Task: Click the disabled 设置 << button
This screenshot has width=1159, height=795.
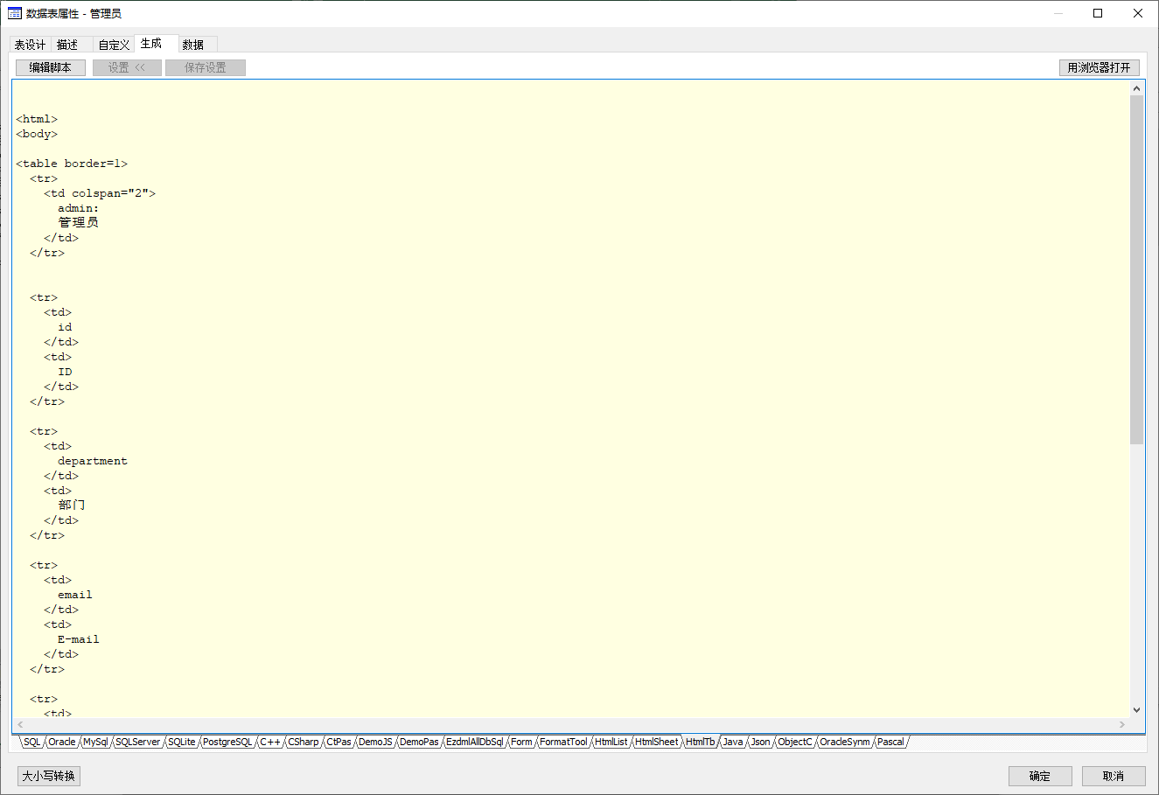Action: pos(127,67)
